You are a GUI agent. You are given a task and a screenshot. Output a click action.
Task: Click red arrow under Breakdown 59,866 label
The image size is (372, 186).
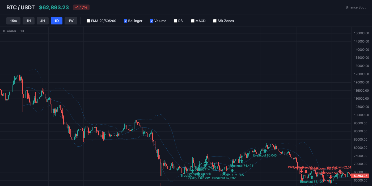pyautogui.click(x=331, y=177)
